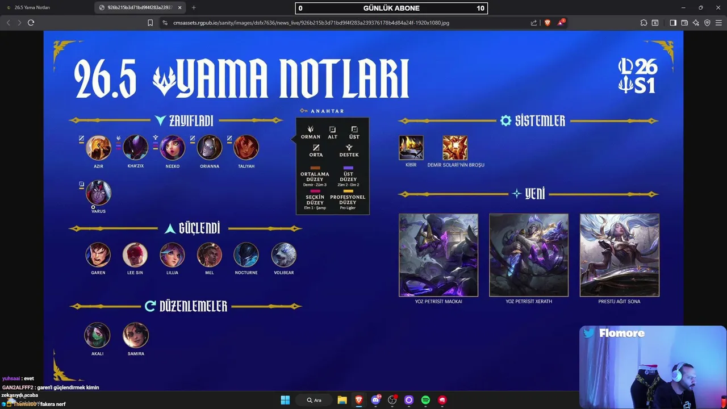Viewport: 727px width, 409px height.
Task: Click the Alt lane icon in legend
Action: click(332, 130)
